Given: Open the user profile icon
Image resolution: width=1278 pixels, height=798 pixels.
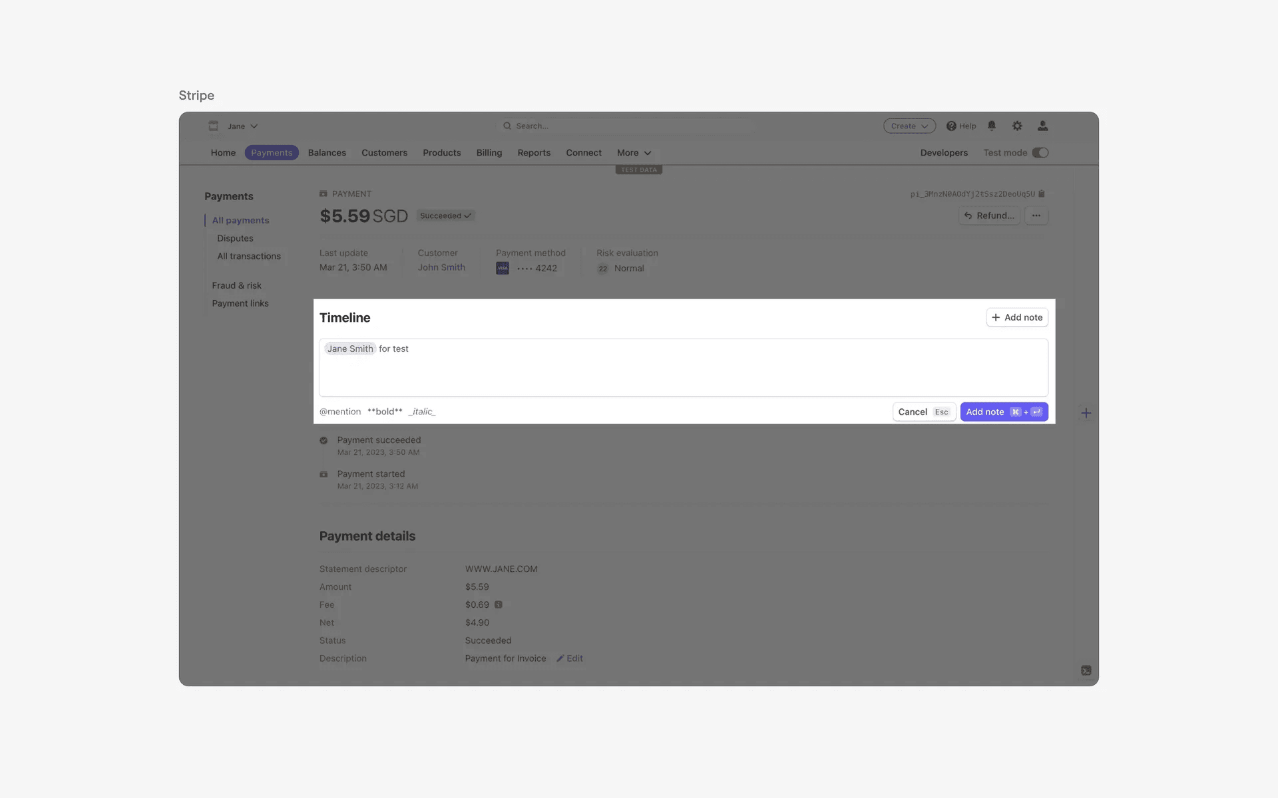Looking at the screenshot, I should (x=1042, y=126).
